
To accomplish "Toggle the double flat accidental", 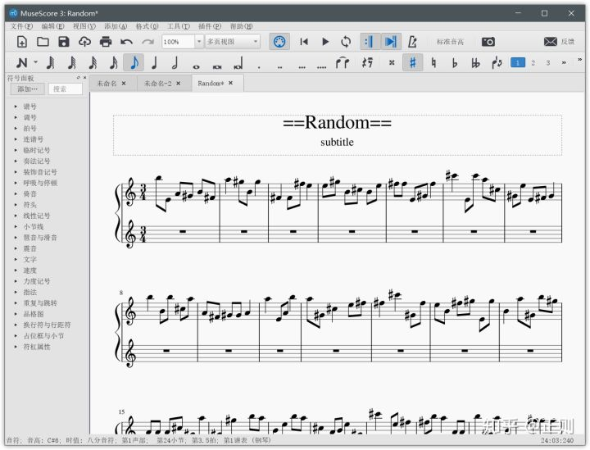I will [x=475, y=63].
